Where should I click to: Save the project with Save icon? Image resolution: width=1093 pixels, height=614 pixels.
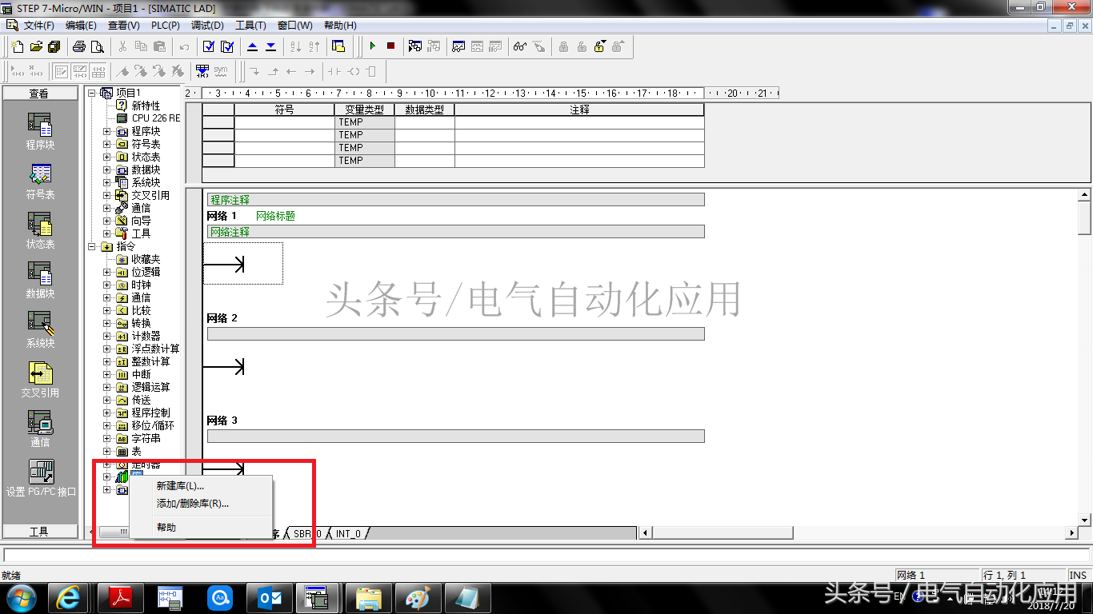tap(54, 46)
